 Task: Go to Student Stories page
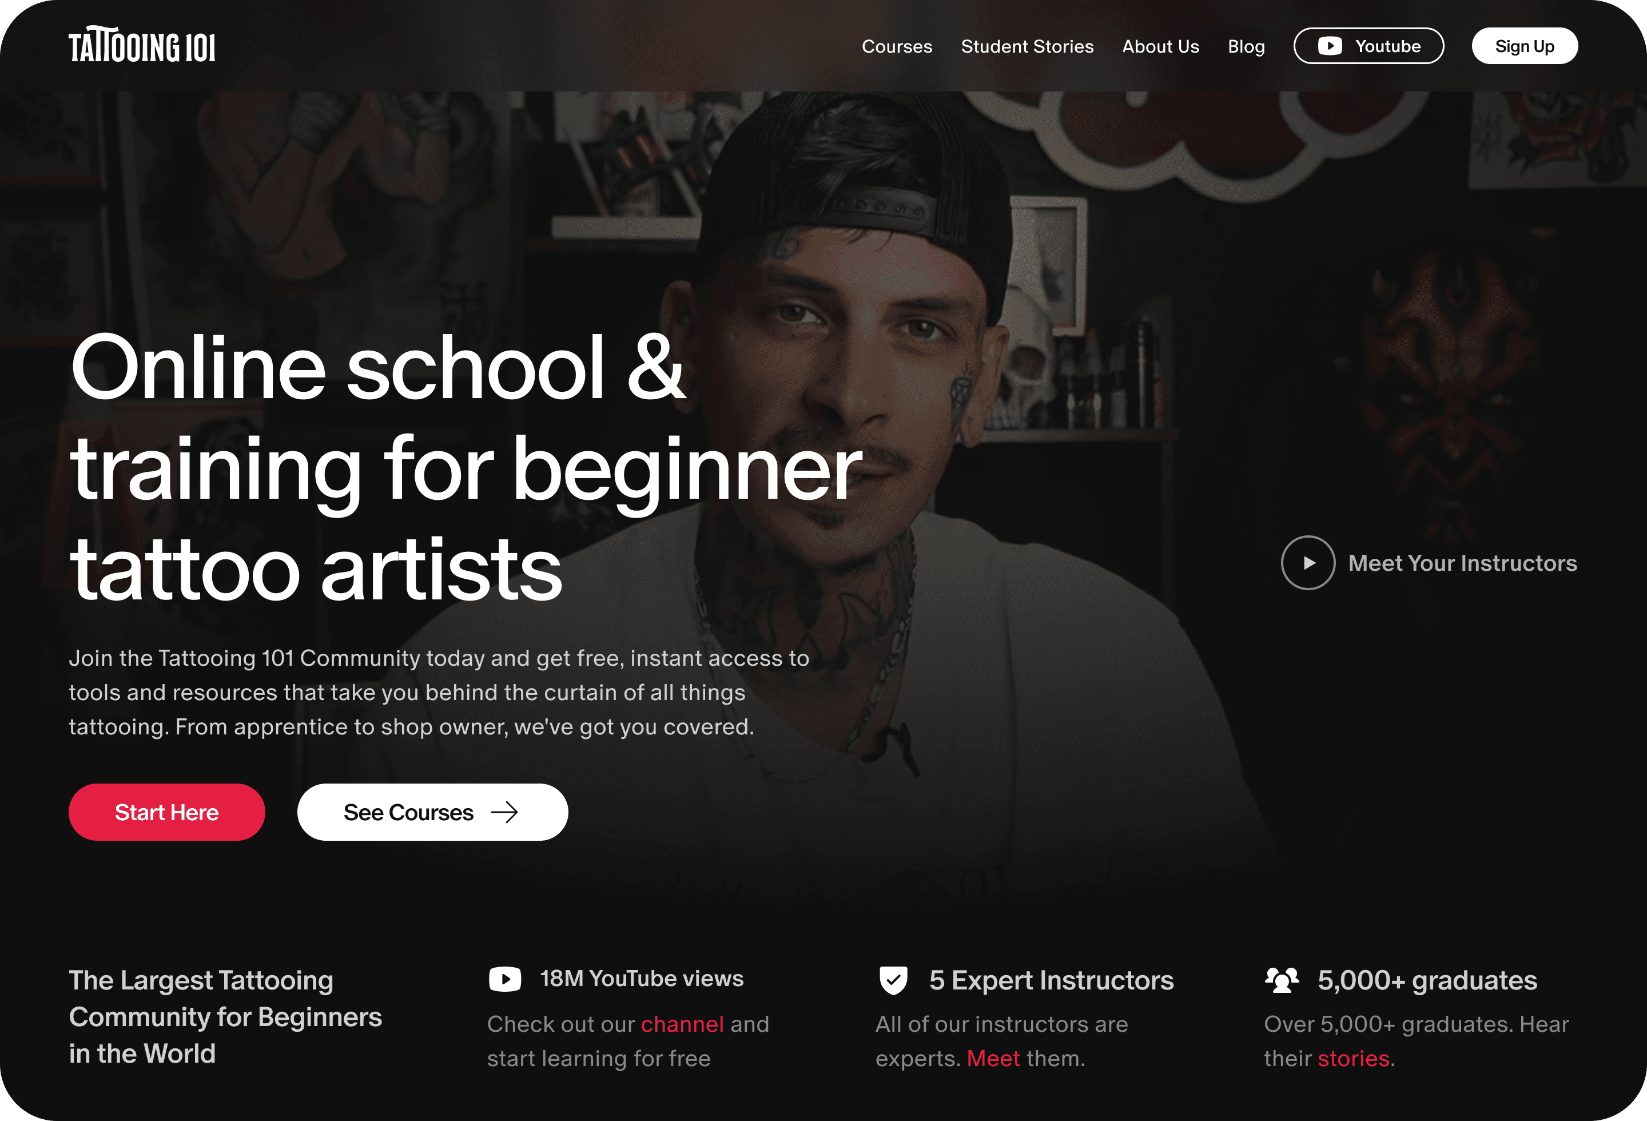[1027, 46]
